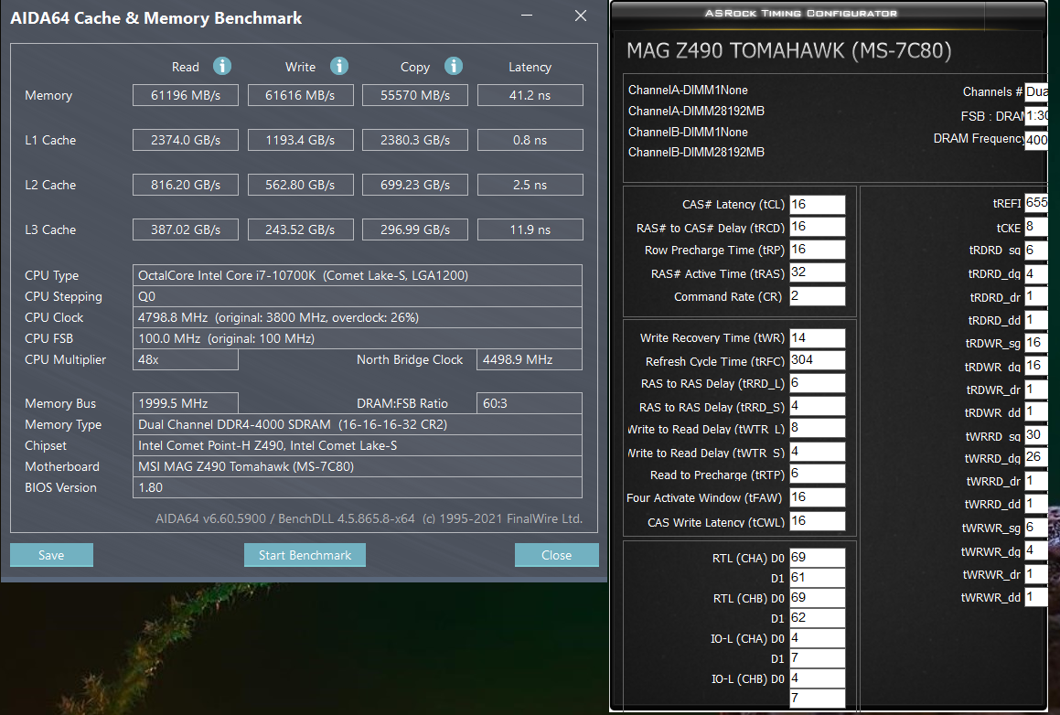Screen dimensions: 1060x715
Task: Click the Channels # field
Action: coord(1036,92)
